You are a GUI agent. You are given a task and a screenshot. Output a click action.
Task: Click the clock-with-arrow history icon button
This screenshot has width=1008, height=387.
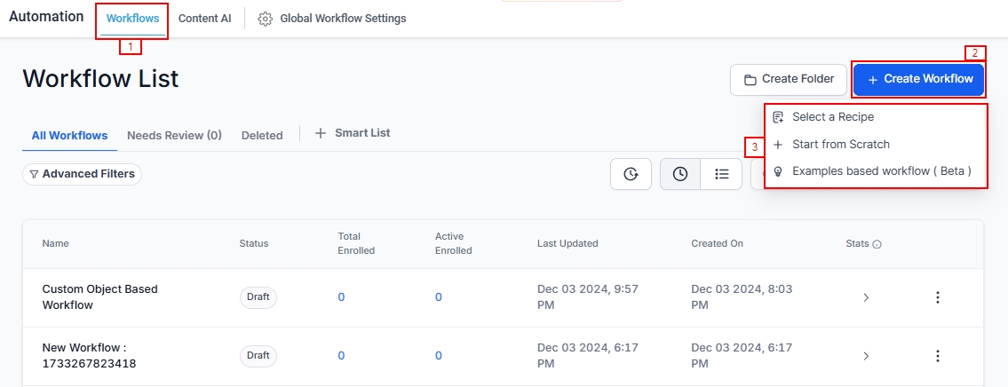point(631,174)
